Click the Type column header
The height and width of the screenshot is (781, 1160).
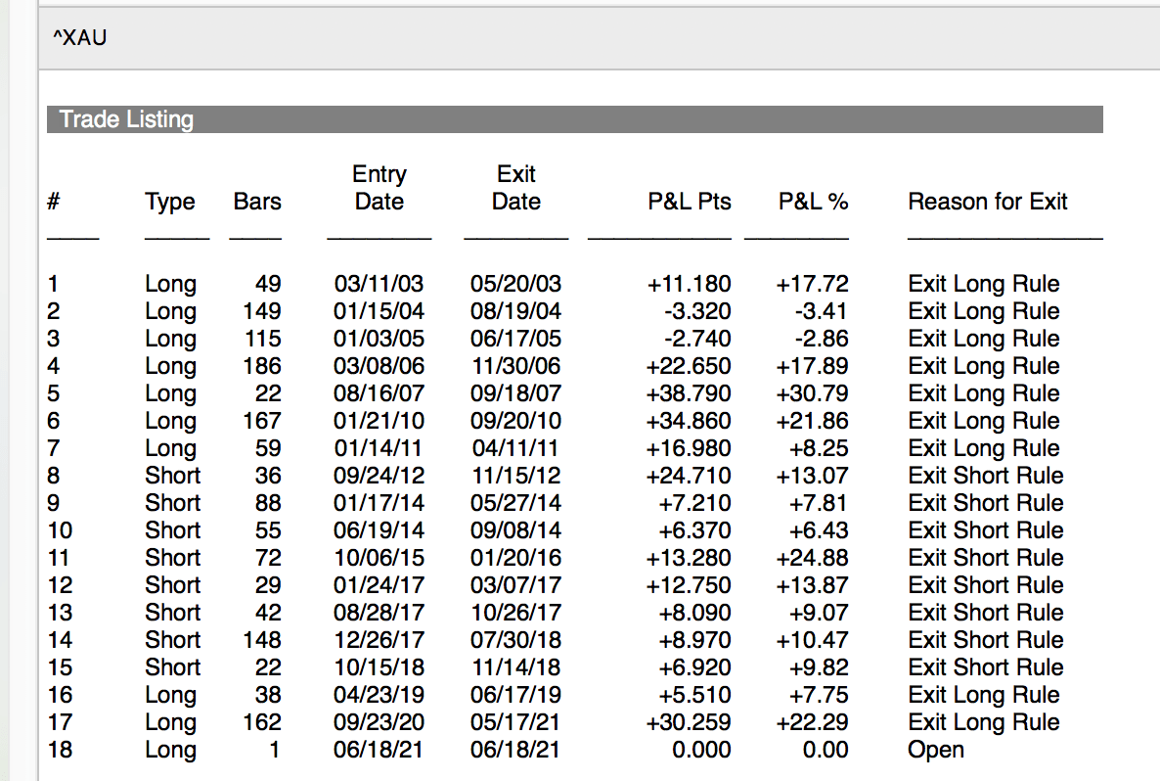pos(170,202)
